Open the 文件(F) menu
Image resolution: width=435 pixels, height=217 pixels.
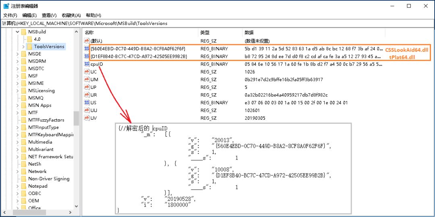pyautogui.click(x=10, y=15)
